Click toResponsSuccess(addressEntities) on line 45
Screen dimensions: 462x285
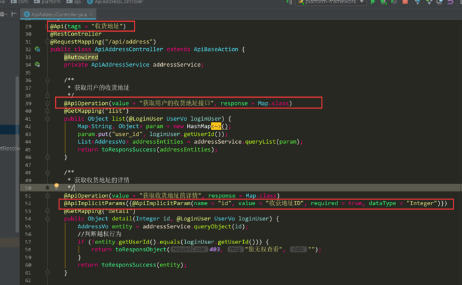158,150
